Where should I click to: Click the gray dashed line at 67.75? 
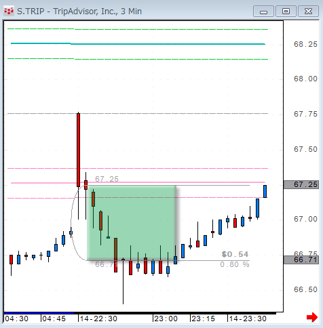138,113
